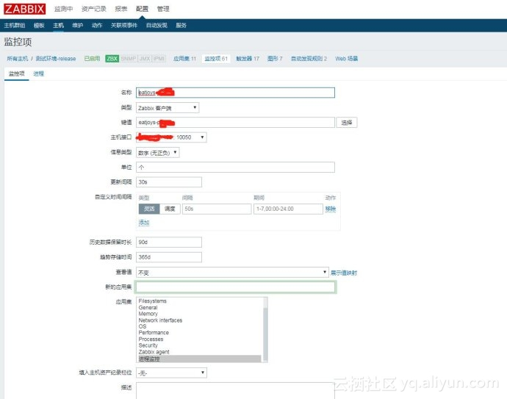507x399 pixels.
Task: Click 移除 to remove custom interval
Action: pyautogui.click(x=331, y=209)
